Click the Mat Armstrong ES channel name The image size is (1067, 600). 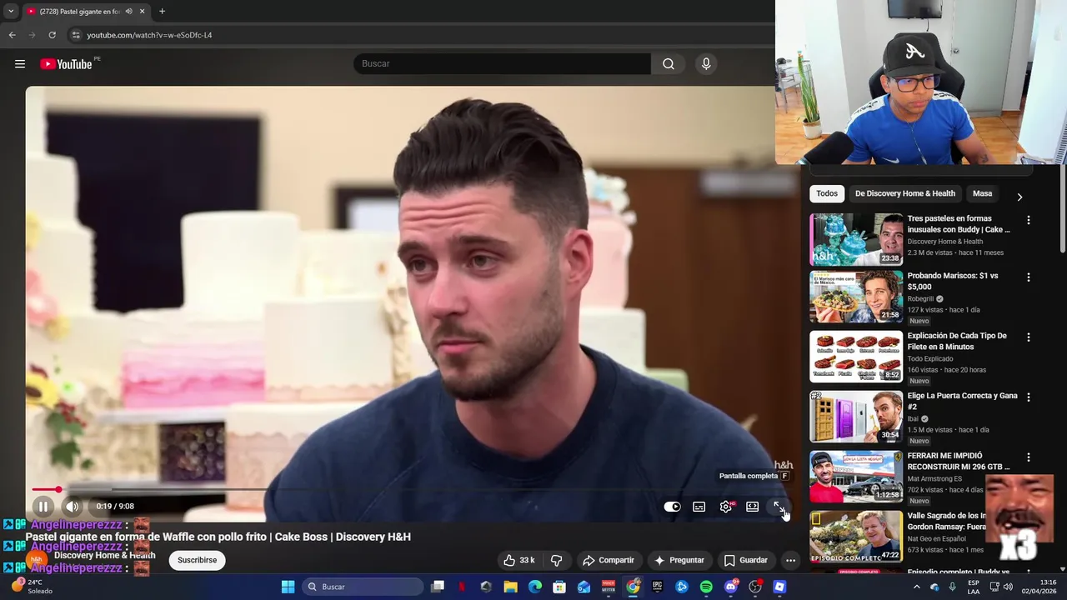(x=934, y=479)
